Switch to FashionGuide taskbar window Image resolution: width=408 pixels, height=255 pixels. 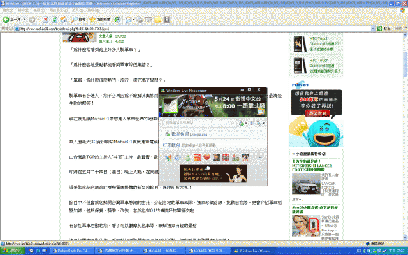click(72, 251)
